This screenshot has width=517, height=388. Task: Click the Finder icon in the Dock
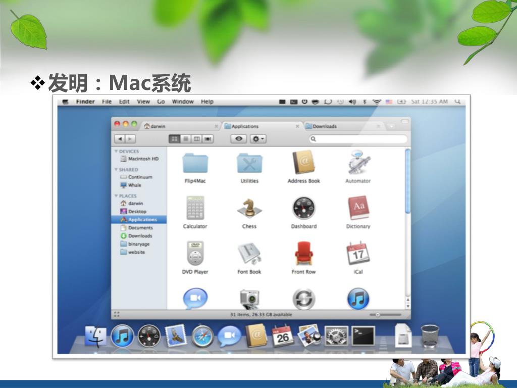95,336
